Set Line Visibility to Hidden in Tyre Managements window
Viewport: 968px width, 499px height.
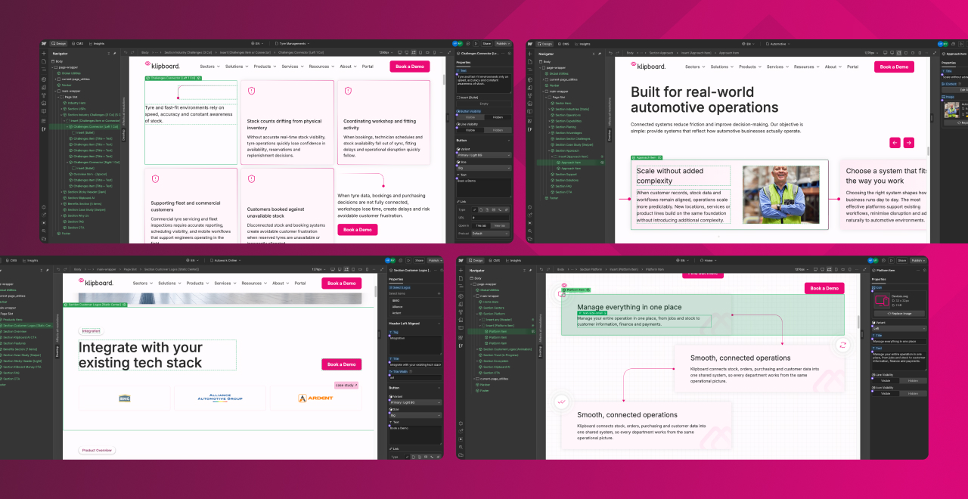pyautogui.click(x=498, y=130)
